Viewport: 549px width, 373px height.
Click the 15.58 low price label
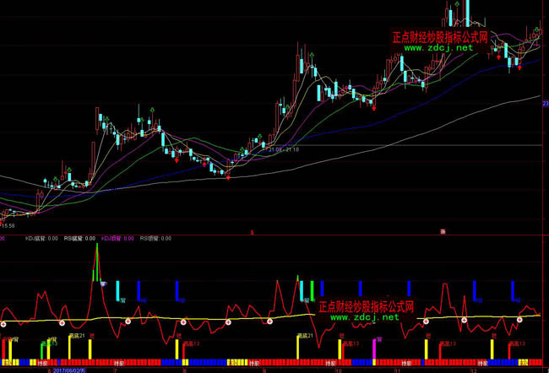point(8,225)
